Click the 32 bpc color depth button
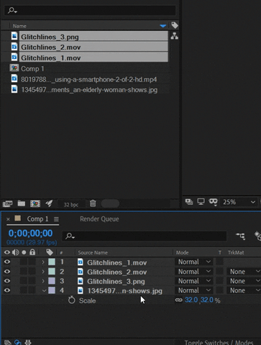The image size is (261, 345). (71, 204)
